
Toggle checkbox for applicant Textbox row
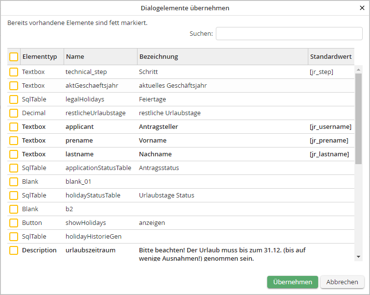coord(14,127)
